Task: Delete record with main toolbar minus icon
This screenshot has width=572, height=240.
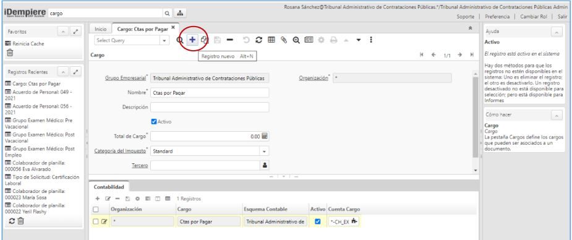Action: tap(230, 40)
